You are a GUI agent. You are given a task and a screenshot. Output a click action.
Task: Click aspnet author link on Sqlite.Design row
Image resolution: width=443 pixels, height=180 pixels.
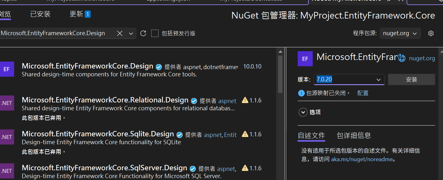tap(213, 135)
